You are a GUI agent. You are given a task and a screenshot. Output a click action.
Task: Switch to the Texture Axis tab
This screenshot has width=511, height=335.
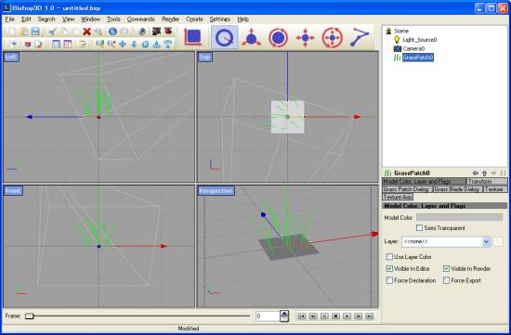(x=398, y=197)
